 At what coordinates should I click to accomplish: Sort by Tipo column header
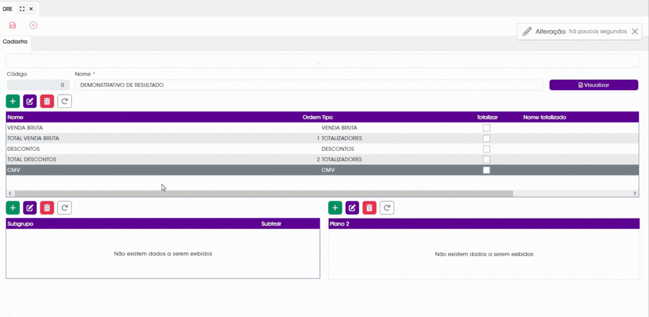click(327, 117)
